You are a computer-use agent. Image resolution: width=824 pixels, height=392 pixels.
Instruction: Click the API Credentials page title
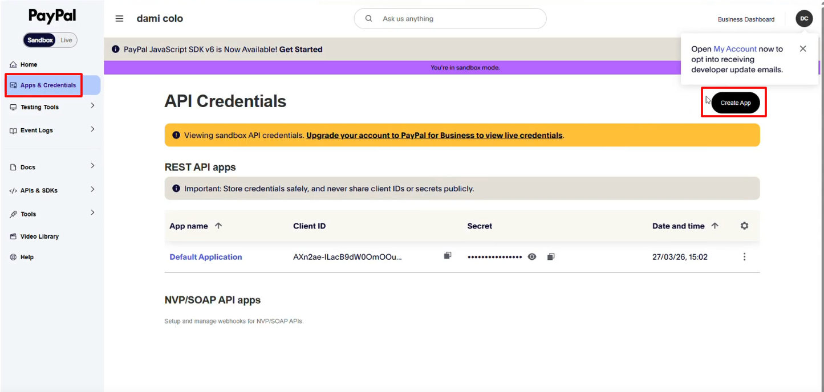(225, 101)
